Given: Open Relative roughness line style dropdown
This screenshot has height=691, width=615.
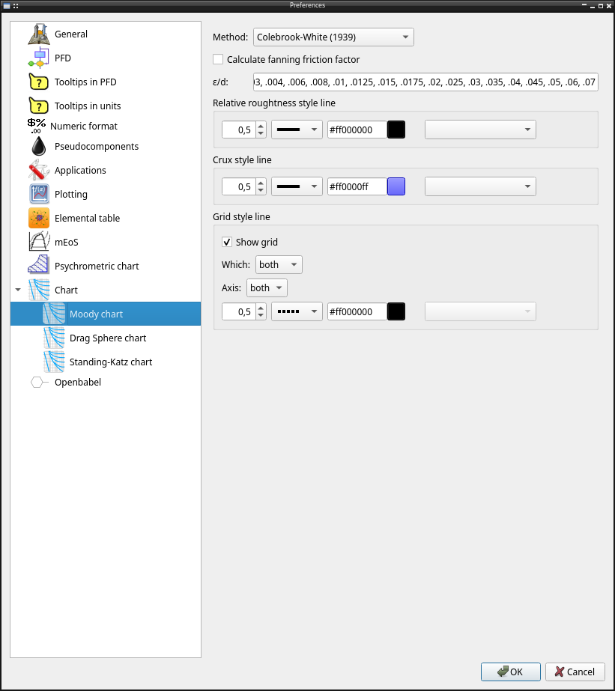Looking at the screenshot, I should tap(297, 130).
